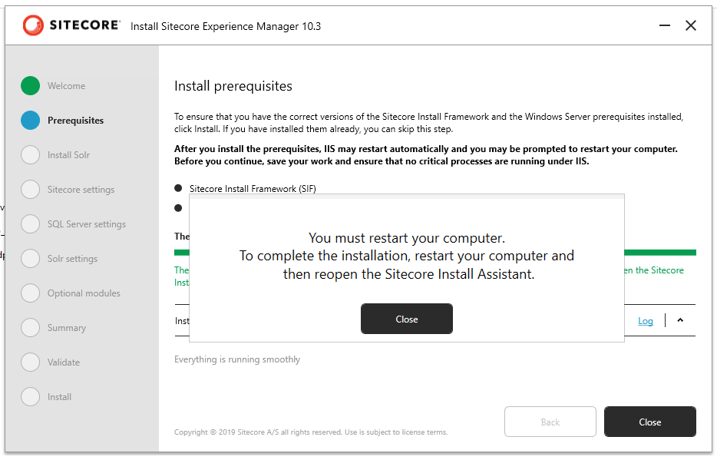
Task: Select the Welcome step label
Action: [x=67, y=86]
